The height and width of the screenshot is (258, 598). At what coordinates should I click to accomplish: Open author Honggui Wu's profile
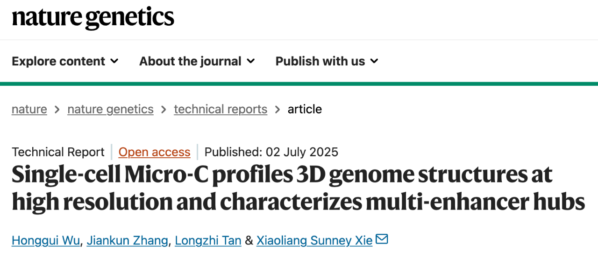point(47,240)
